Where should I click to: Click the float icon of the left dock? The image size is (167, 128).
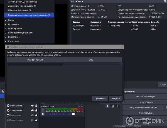tap(3, 91)
